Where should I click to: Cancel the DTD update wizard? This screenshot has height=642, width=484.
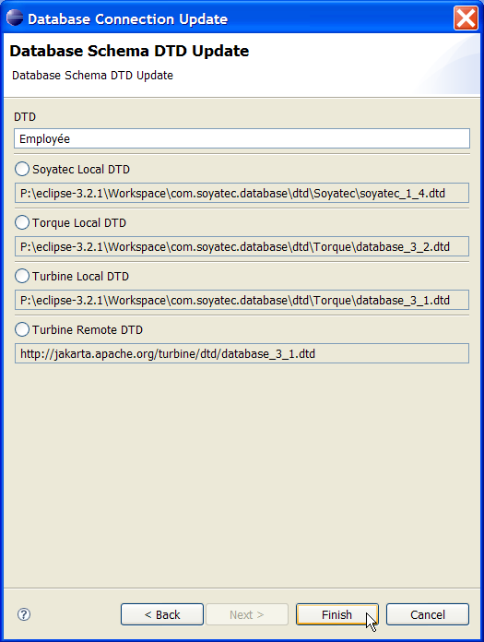[428, 614]
